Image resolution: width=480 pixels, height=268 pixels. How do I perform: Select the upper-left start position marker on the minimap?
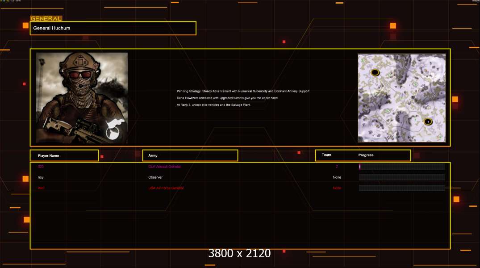pyautogui.click(x=375, y=72)
